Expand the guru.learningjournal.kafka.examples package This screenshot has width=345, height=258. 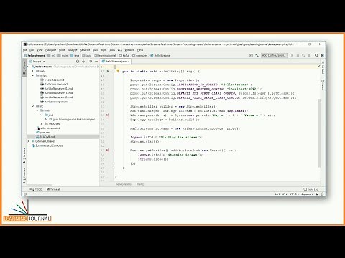[46, 119]
